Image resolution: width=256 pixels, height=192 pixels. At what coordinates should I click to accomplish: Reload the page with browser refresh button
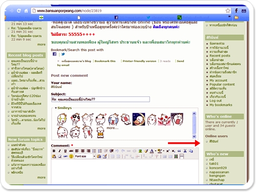[19, 11]
